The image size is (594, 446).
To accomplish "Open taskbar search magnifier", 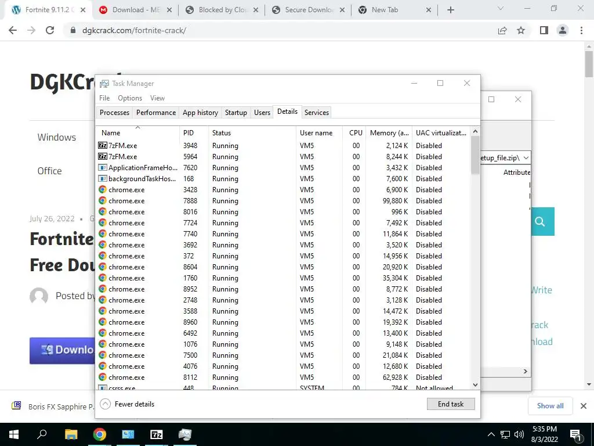I will (x=42, y=434).
